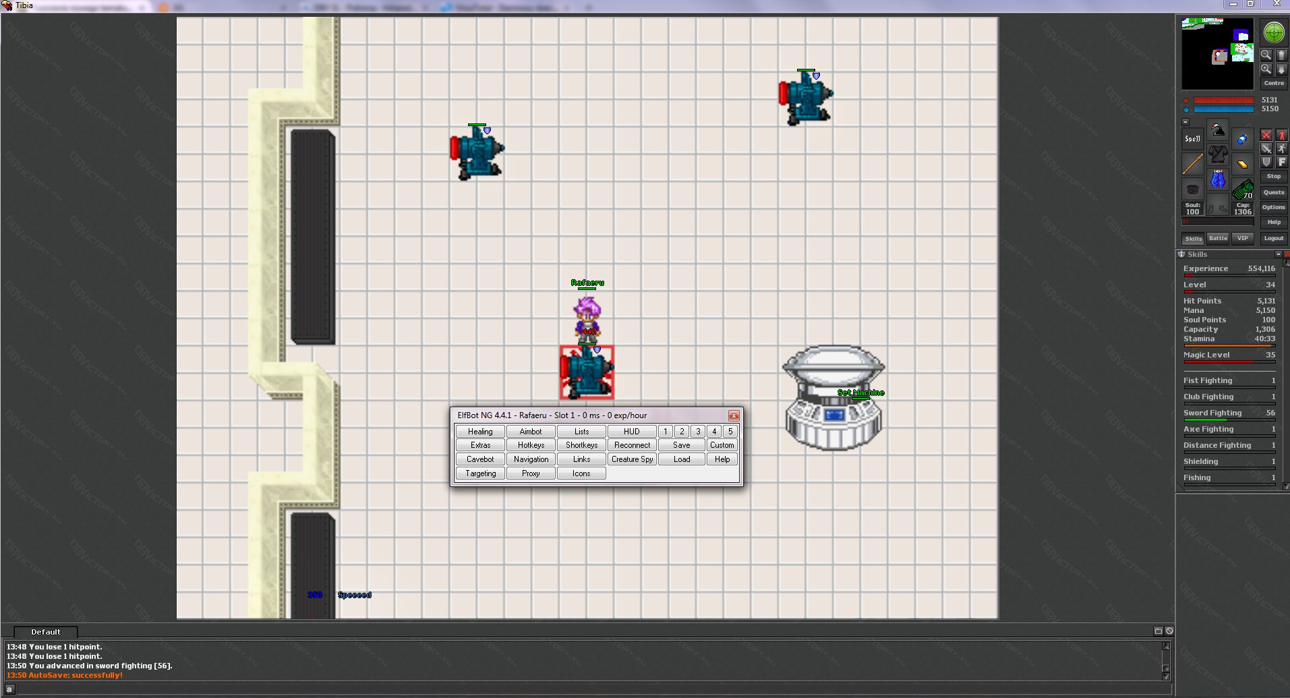The width and height of the screenshot is (1290, 698).
Task: Click the gold bar shield slot
Action: (x=1243, y=164)
